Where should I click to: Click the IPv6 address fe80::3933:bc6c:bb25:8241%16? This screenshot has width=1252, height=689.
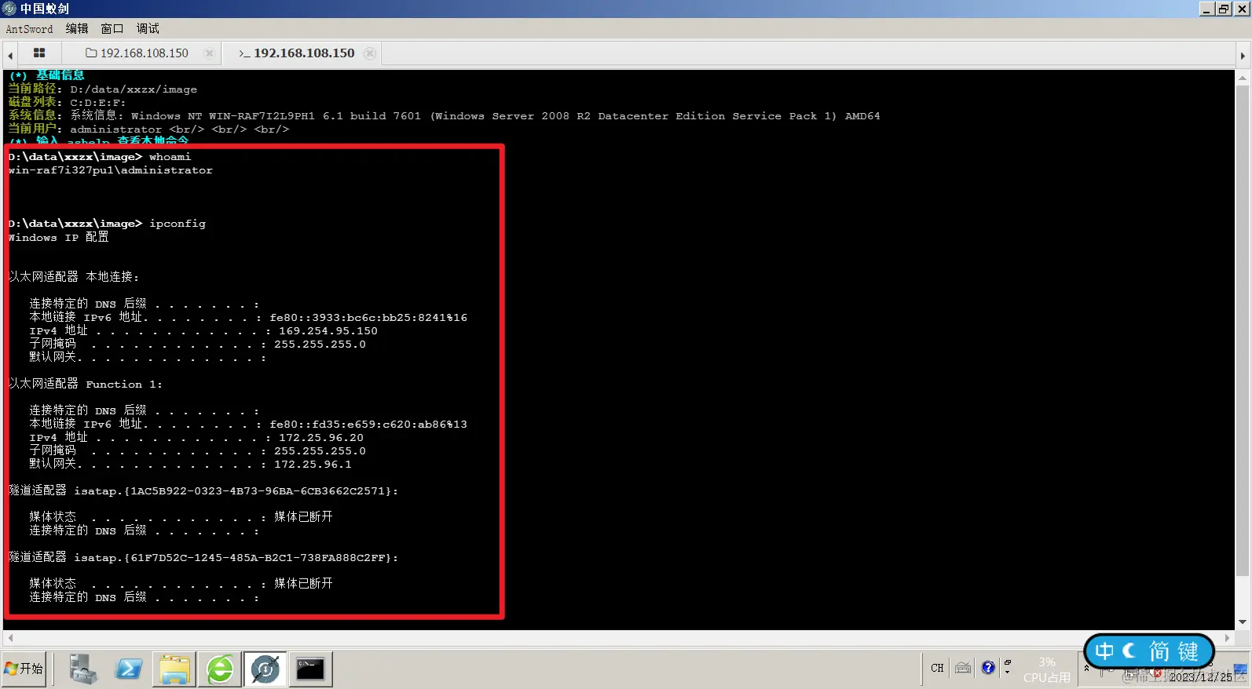[368, 318]
